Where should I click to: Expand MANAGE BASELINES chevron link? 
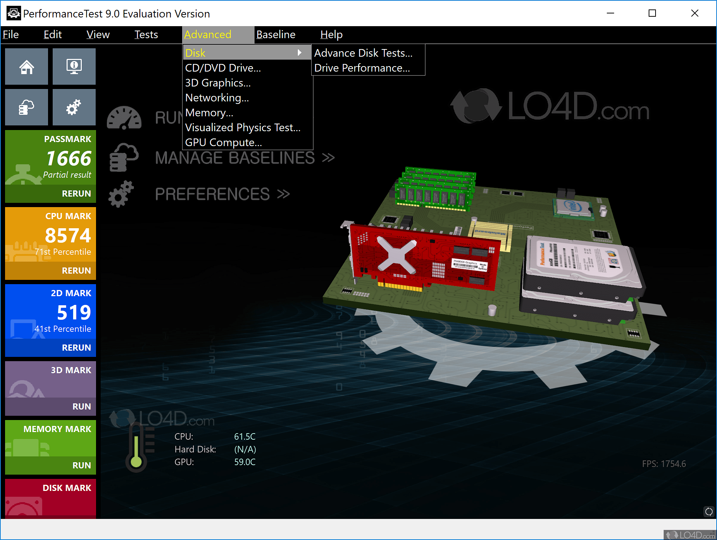tap(328, 158)
